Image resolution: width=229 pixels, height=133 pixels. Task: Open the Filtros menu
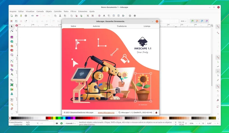(x=73, y=11)
